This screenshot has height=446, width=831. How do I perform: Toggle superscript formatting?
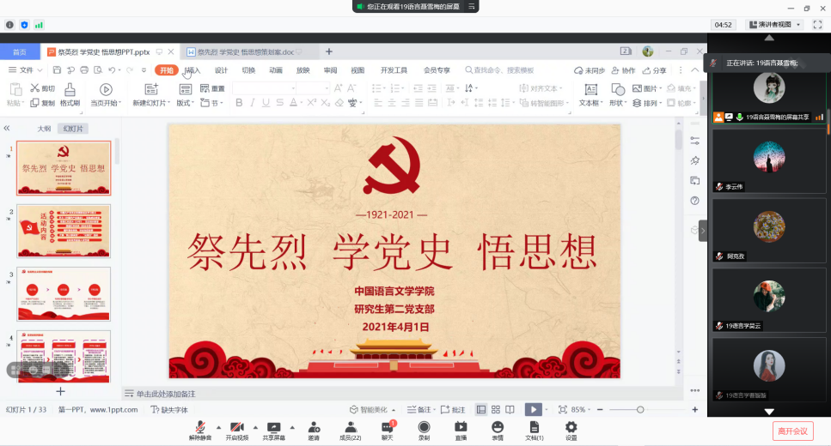click(x=312, y=103)
